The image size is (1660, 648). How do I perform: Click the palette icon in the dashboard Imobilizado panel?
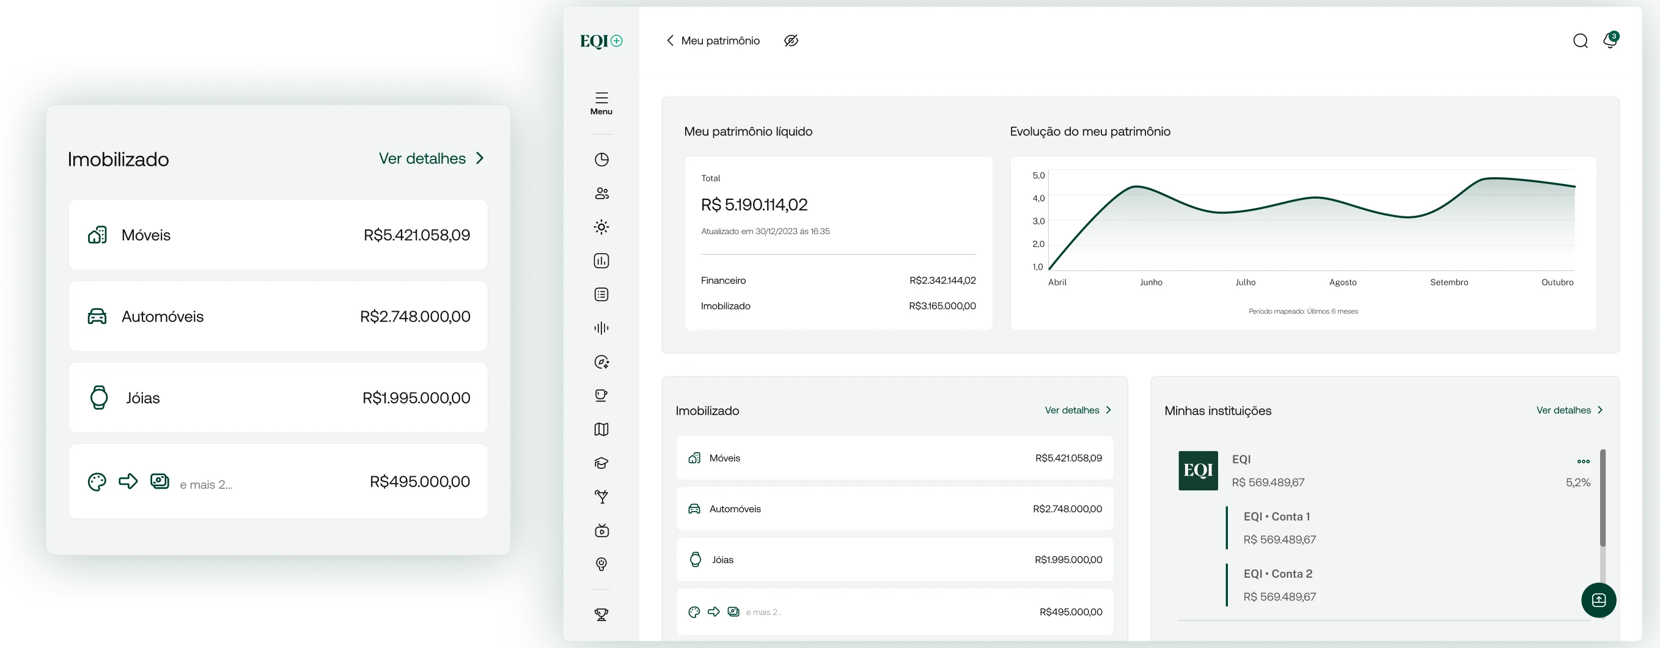click(694, 612)
